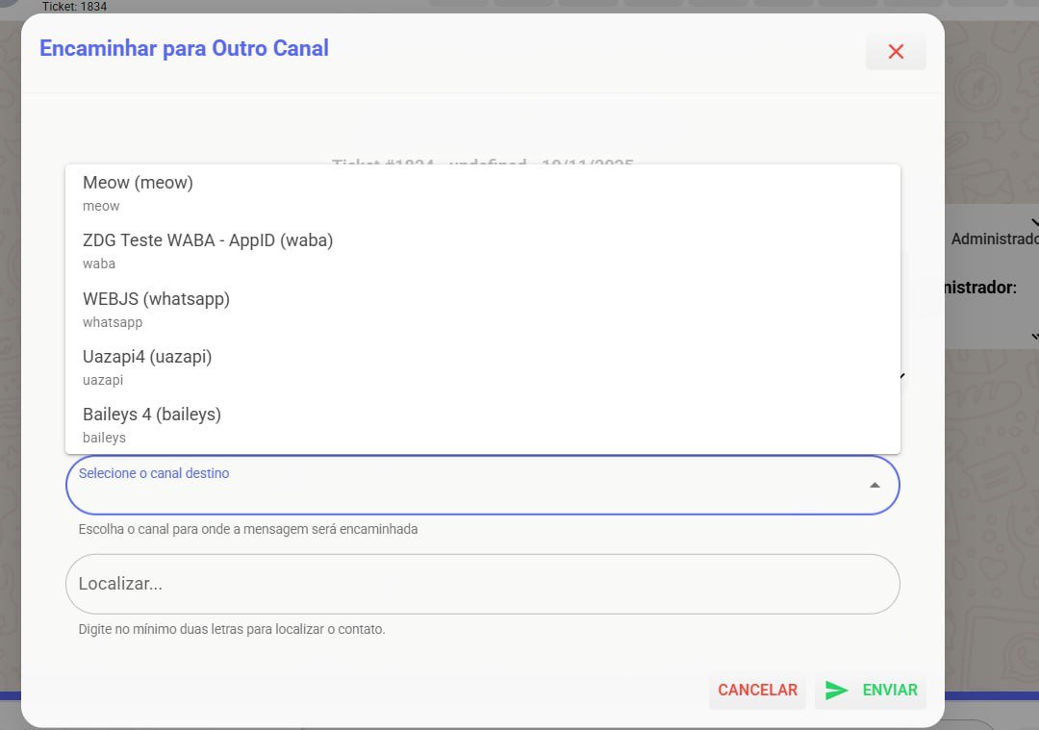This screenshot has height=730, width=1039.
Task: Click into the Localizar contact search field
Action: [481, 584]
